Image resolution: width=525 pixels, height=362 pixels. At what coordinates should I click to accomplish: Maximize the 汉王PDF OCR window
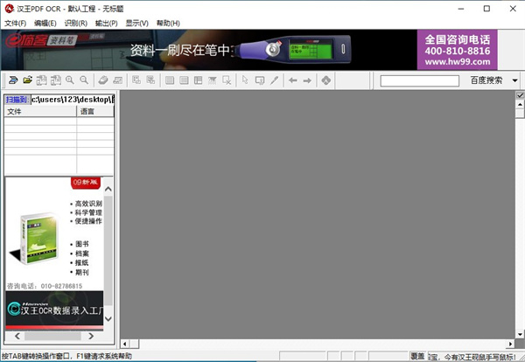pyautogui.click(x=486, y=9)
